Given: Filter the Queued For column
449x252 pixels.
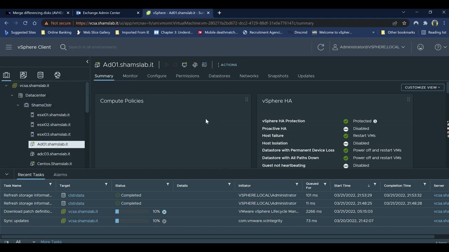Looking at the screenshot, I should (x=325, y=184).
